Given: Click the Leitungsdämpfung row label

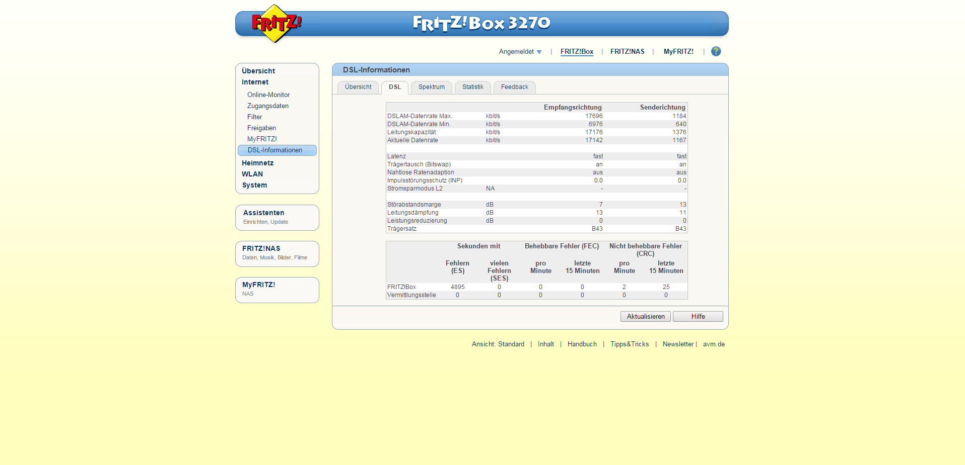Looking at the screenshot, I should tap(412, 213).
